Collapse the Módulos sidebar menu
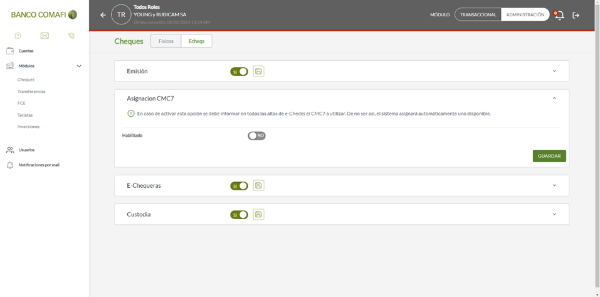The height and width of the screenshot is (297, 600). [x=79, y=66]
